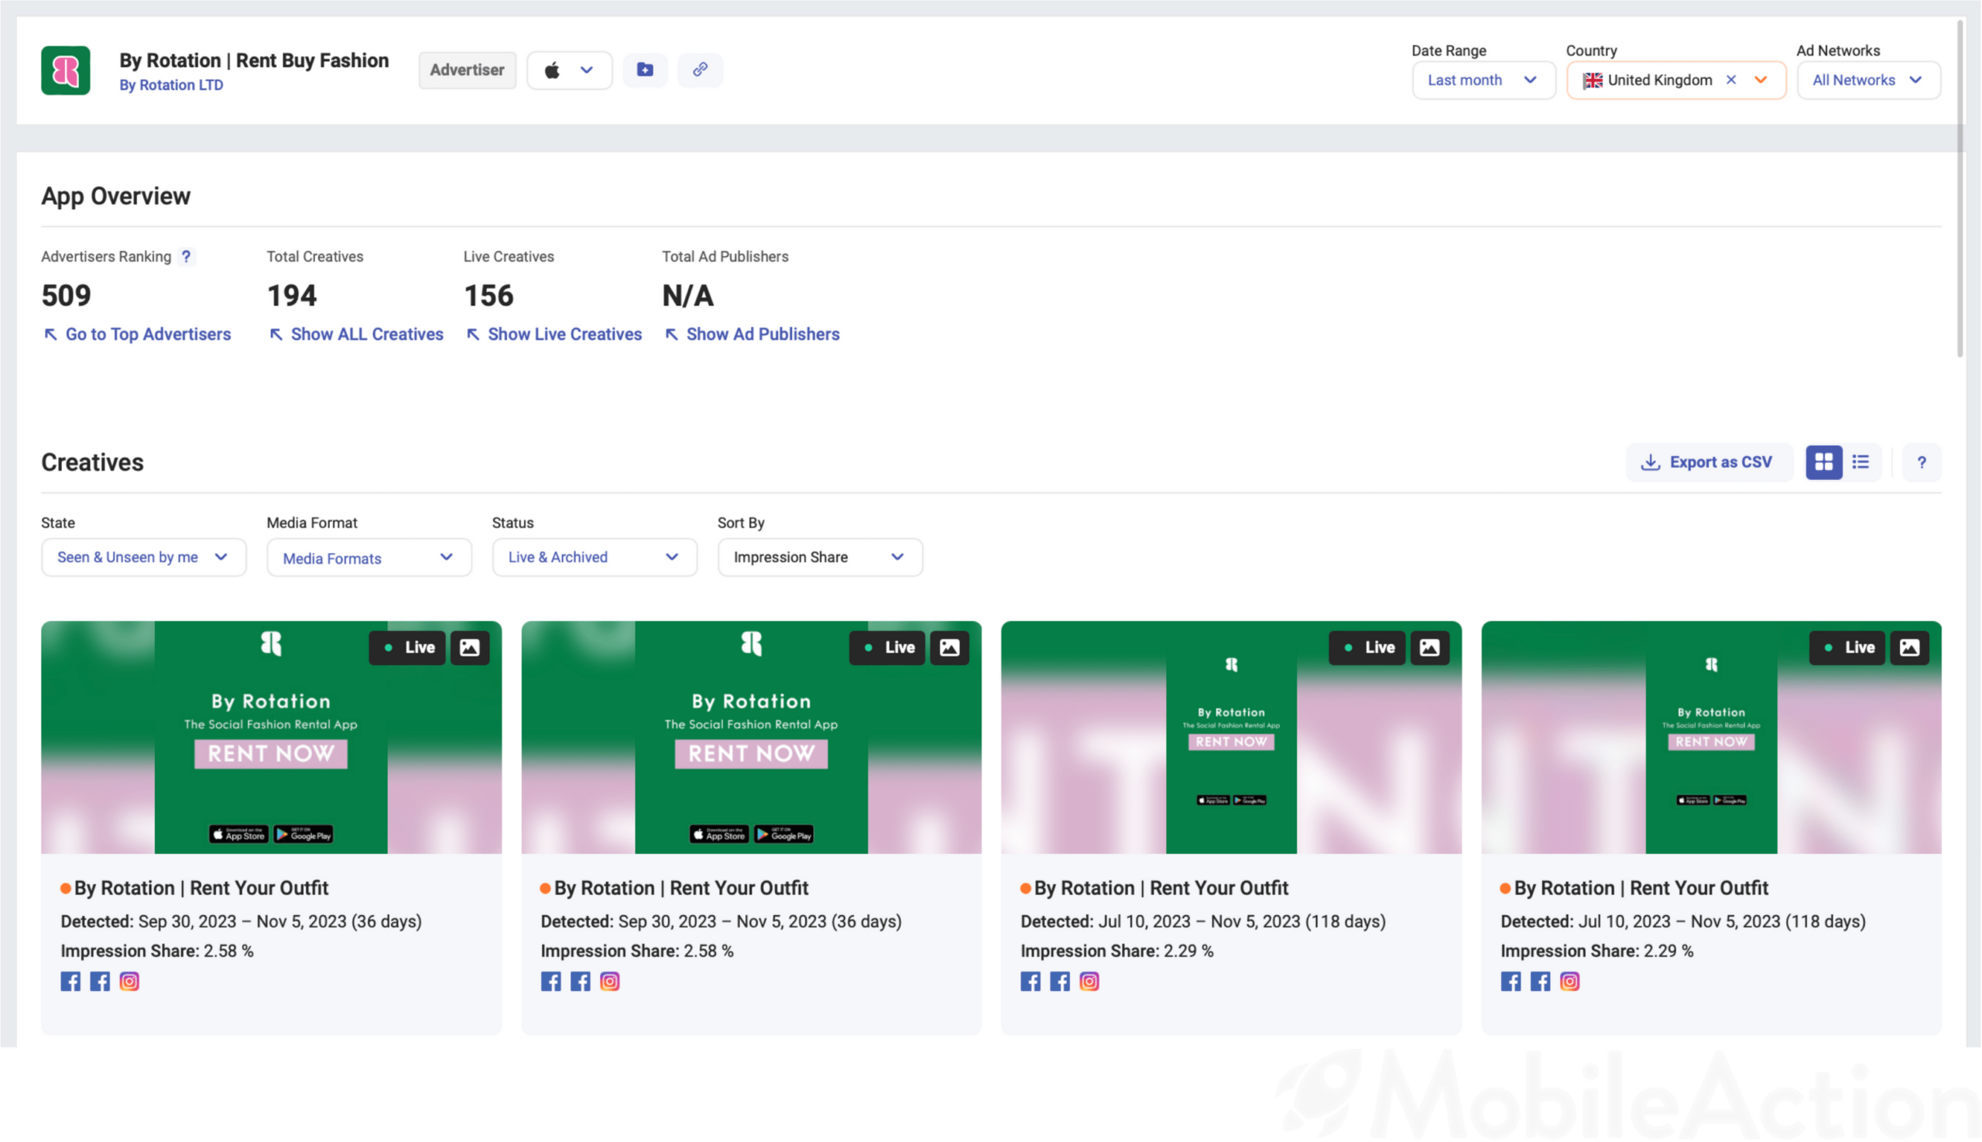This screenshot has width=1982, height=1142.
Task: Click the Advertisers Ranking help question mark
Action: (186, 256)
